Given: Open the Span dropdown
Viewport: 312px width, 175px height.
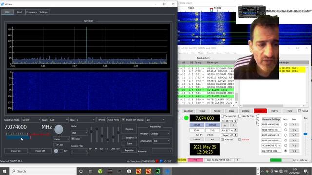Looking at the screenshot, I should (58, 120).
